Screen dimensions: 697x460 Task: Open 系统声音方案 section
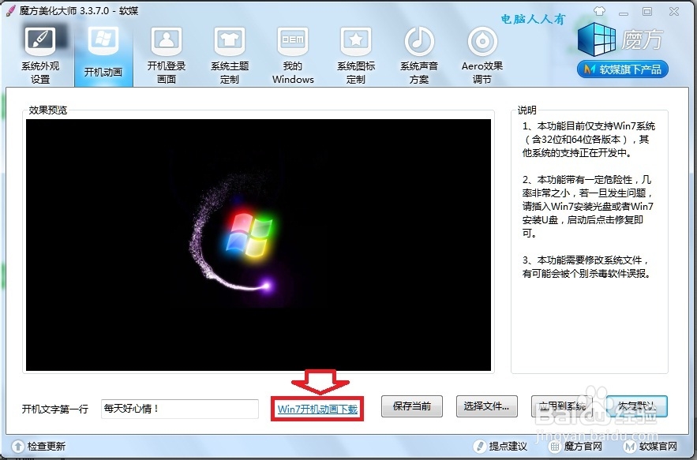click(x=418, y=55)
